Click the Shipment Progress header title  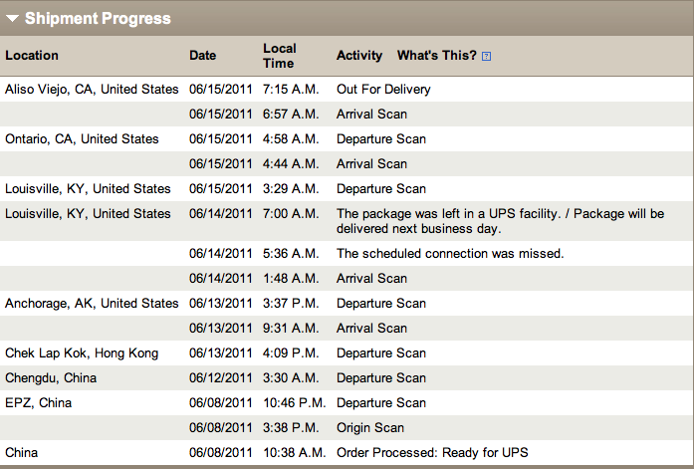pos(98,18)
